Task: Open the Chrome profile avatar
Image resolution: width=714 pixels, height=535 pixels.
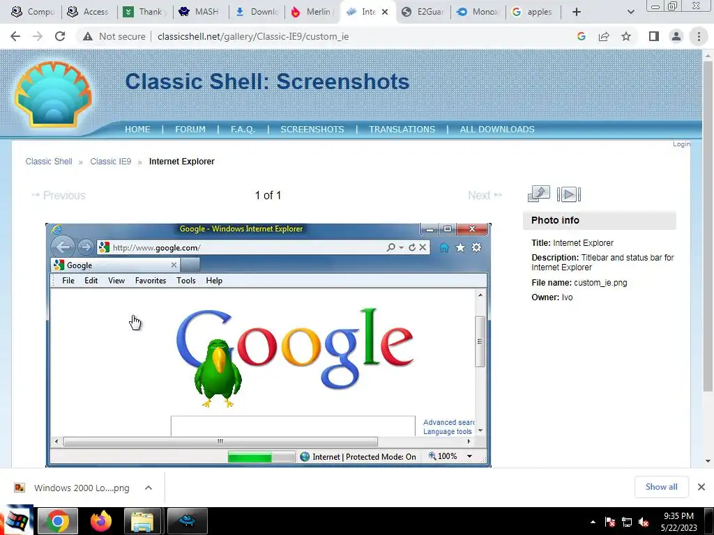Action: tap(676, 36)
